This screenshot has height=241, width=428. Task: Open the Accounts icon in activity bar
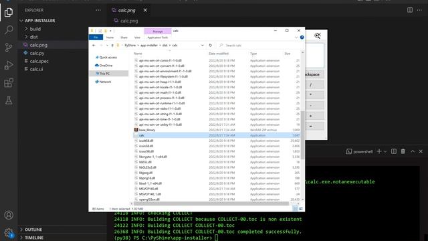(x=9, y=215)
